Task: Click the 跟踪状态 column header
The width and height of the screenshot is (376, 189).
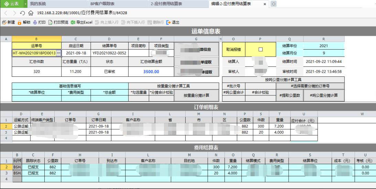Action: (x=33, y=161)
